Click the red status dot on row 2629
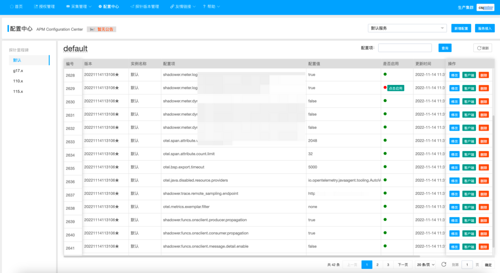The image size is (500, 273). [x=385, y=87]
